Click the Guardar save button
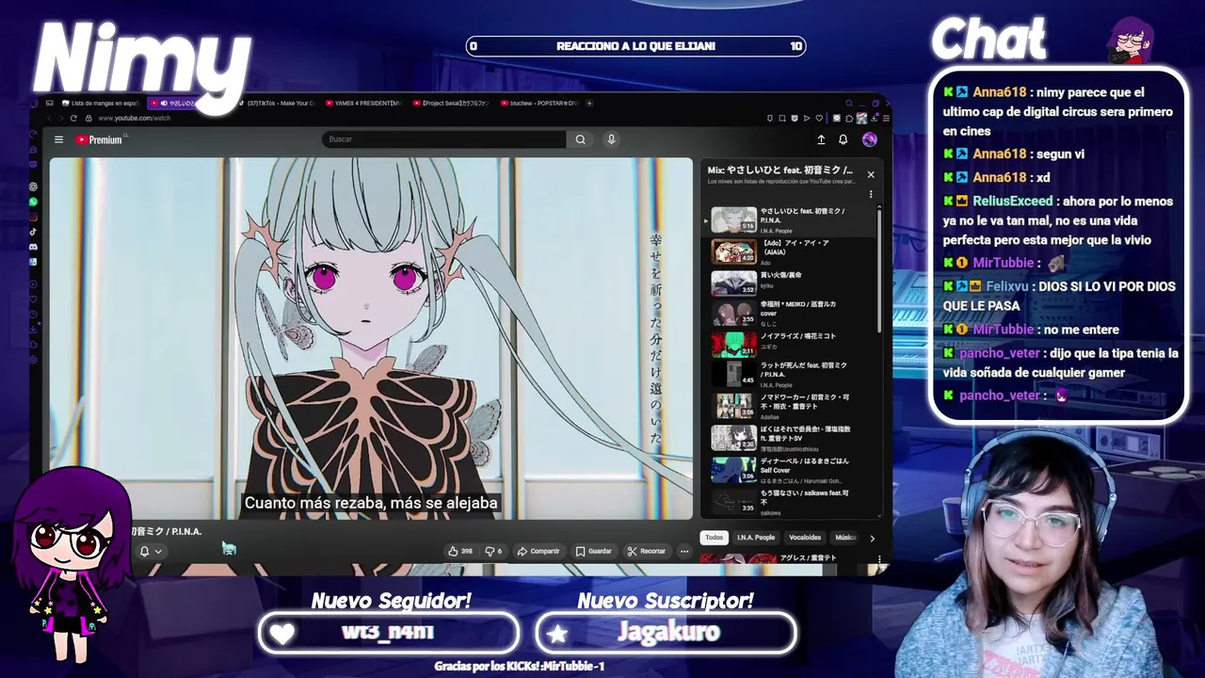 [594, 551]
